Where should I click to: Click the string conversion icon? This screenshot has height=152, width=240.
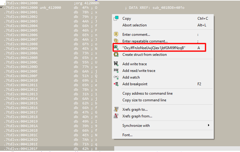[x=116, y=48]
